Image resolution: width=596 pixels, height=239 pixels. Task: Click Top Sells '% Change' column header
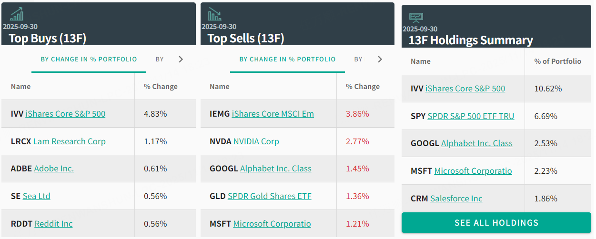pos(363,87)
